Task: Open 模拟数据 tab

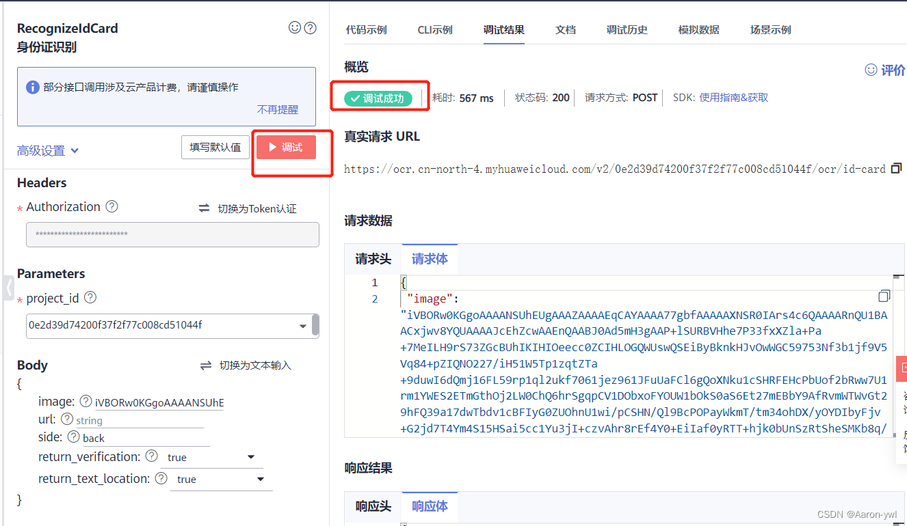Action: [699, 29]
